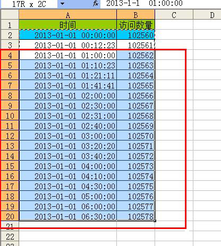221x246 pixels.
Task: Click cell with value 102572
Action: click(x=135, y=156)
